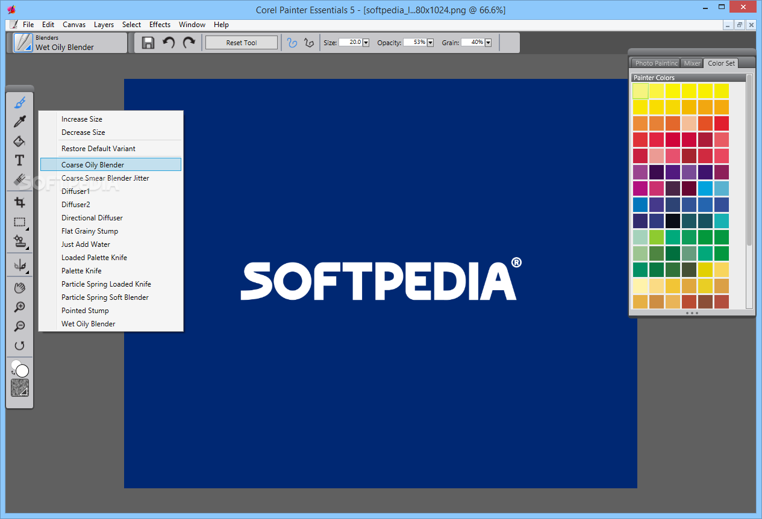Select the Zoom Out magnifier tool

pyautogui.click(x=19, y=326)
